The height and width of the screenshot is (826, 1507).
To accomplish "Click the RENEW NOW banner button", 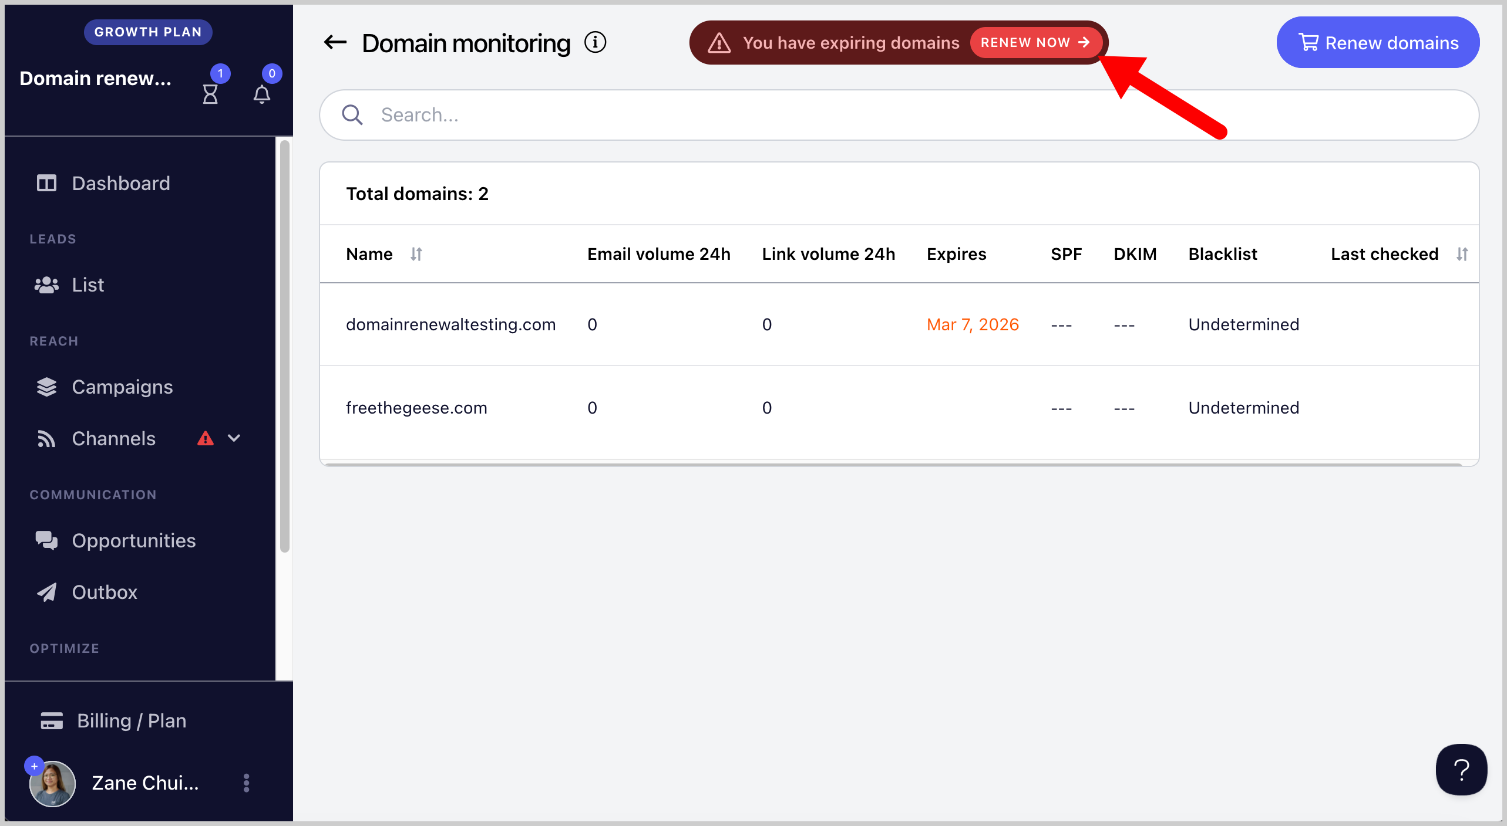I will (x=1035, y=42).
